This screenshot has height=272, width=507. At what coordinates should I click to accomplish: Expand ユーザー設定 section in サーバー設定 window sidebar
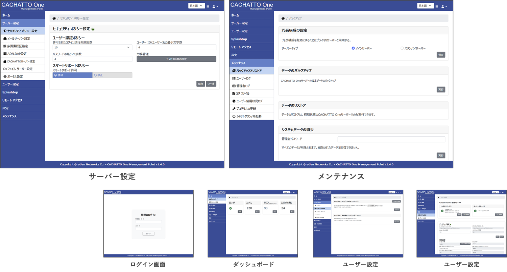[x=23, y=84]
